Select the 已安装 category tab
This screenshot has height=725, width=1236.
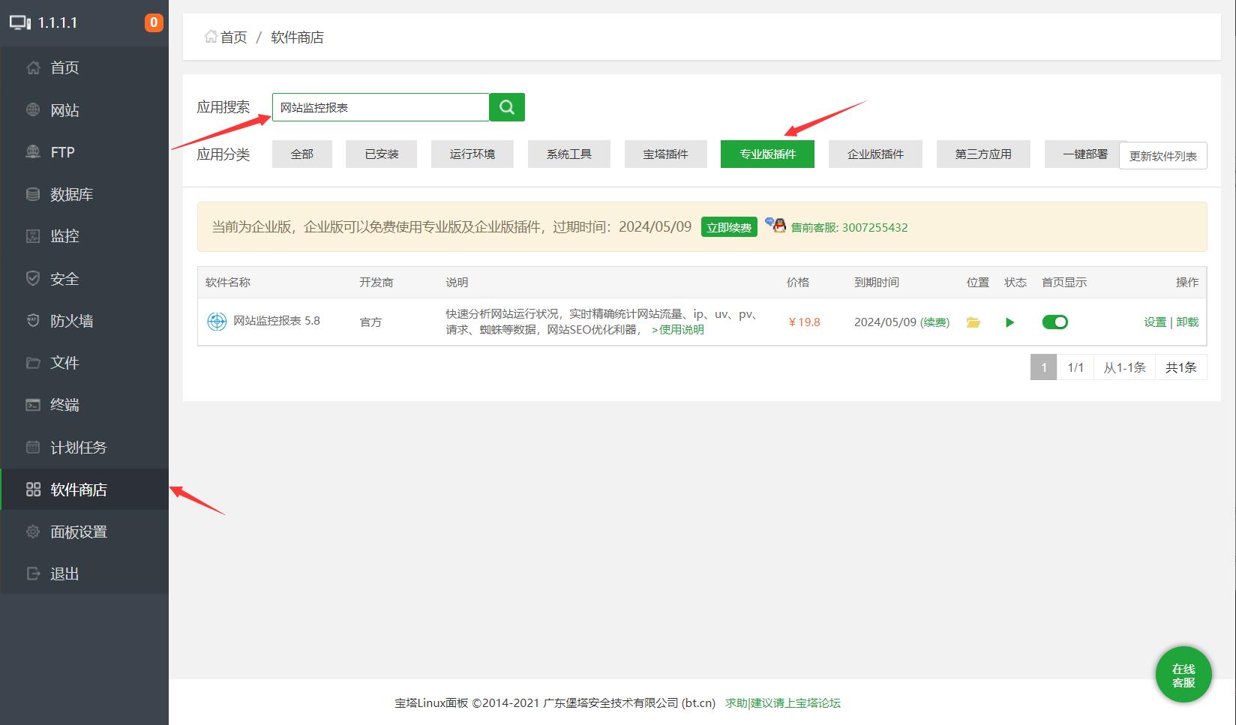(382, 154)
